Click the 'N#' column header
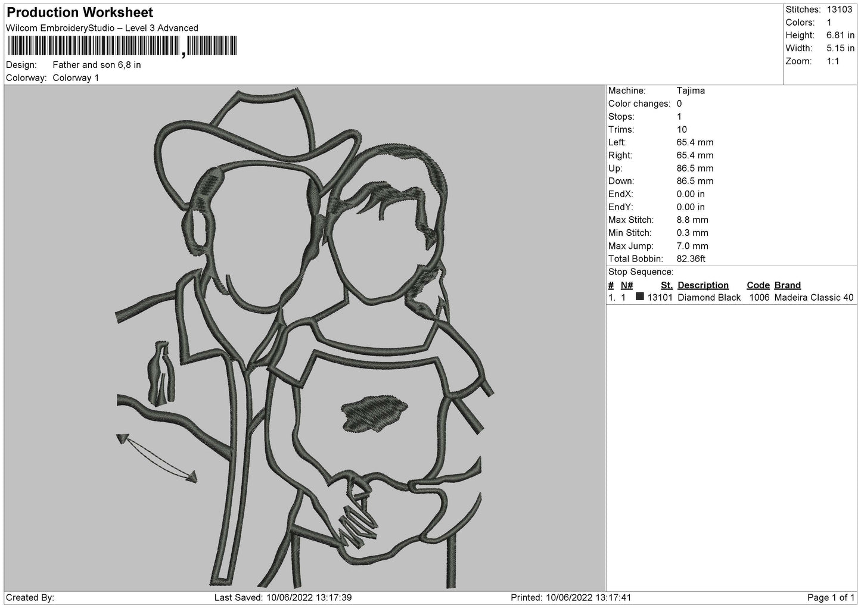The width and height of the screenshot is (861, 608). pyautogui.click(x=627, y=285)
